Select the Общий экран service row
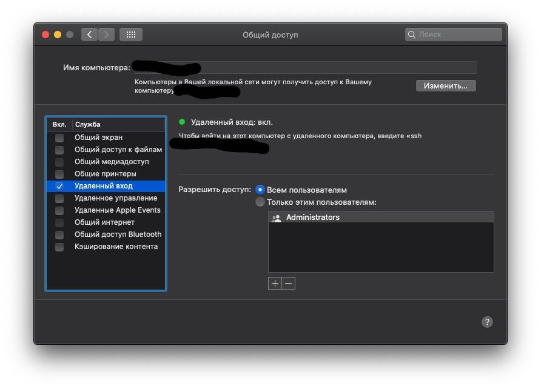The height and width of the screenshot is (389, 541). (x=106, y=138)
